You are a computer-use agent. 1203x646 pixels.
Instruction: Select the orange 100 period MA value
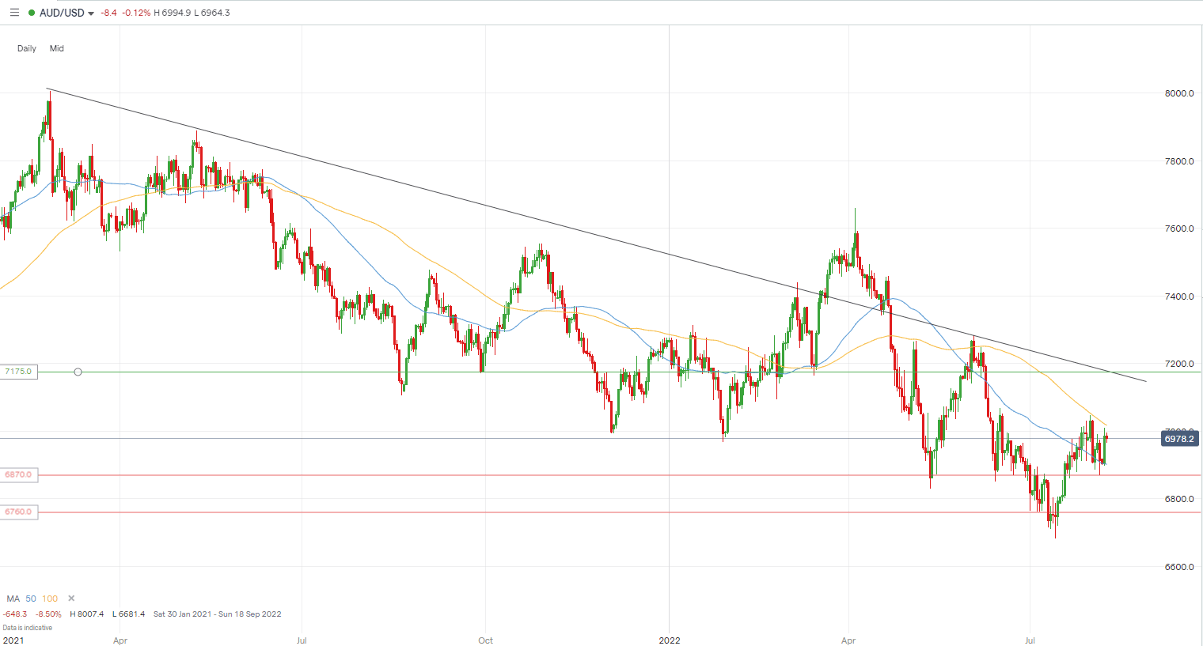point(50,599)
